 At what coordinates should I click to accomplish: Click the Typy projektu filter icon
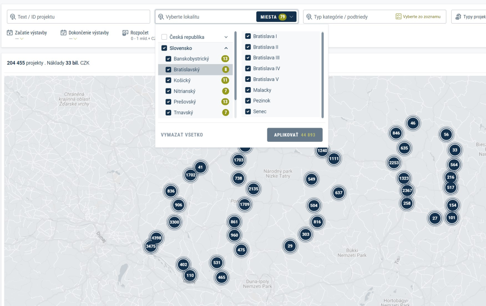coord(458,17)
